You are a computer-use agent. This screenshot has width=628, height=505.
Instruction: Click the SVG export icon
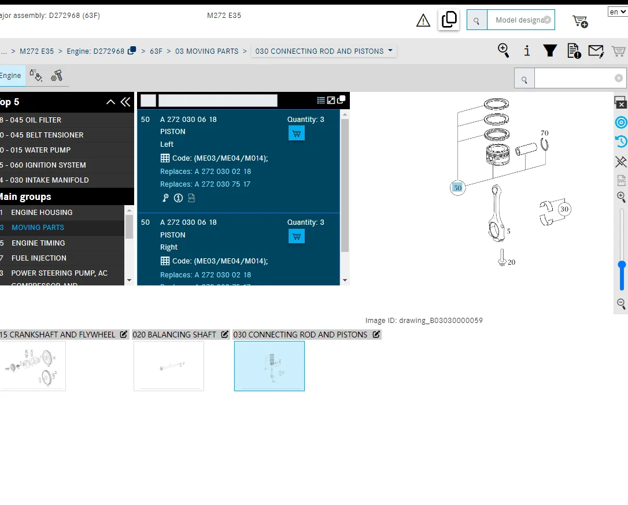tap(621, 180)
